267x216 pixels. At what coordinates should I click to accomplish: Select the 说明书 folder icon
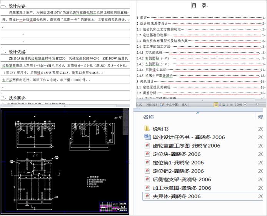tap(147, 129)
